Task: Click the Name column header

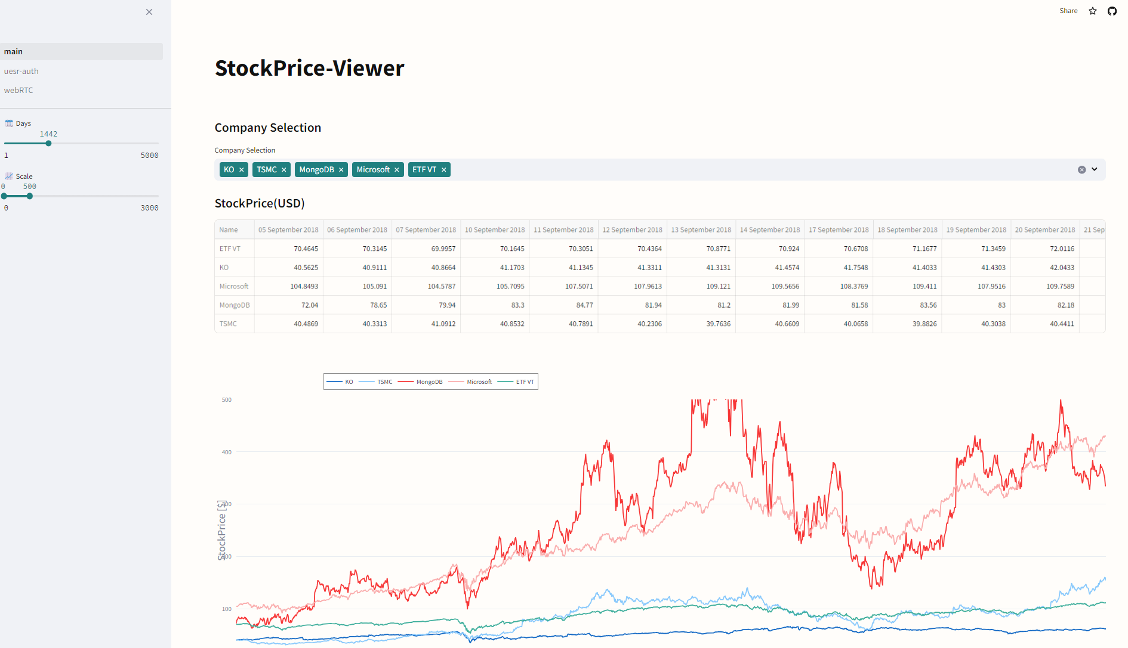Action: click(234, 230)
